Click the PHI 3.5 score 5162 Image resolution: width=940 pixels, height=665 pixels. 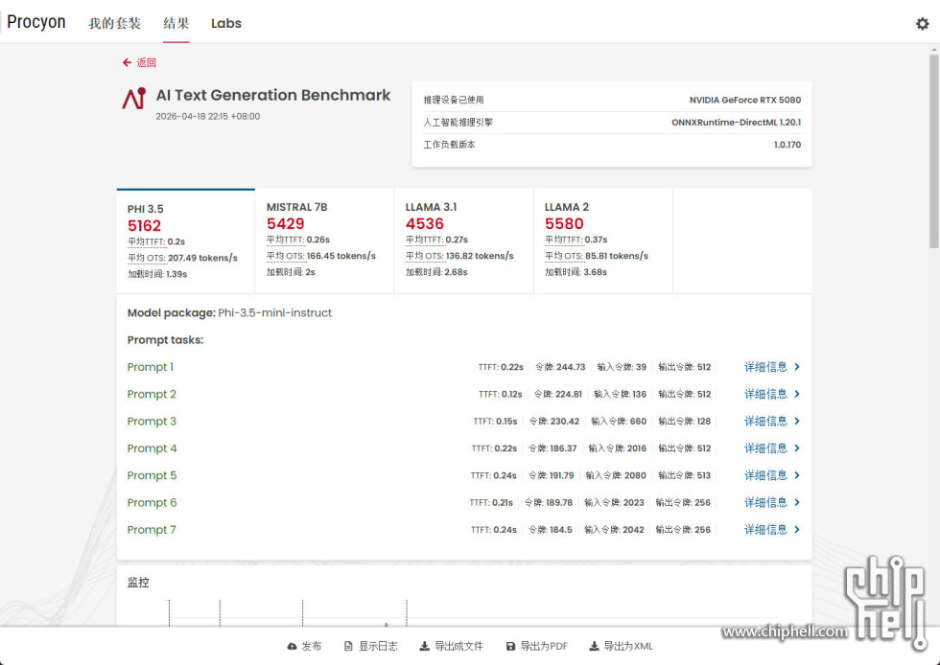click(x=144, y=225)
